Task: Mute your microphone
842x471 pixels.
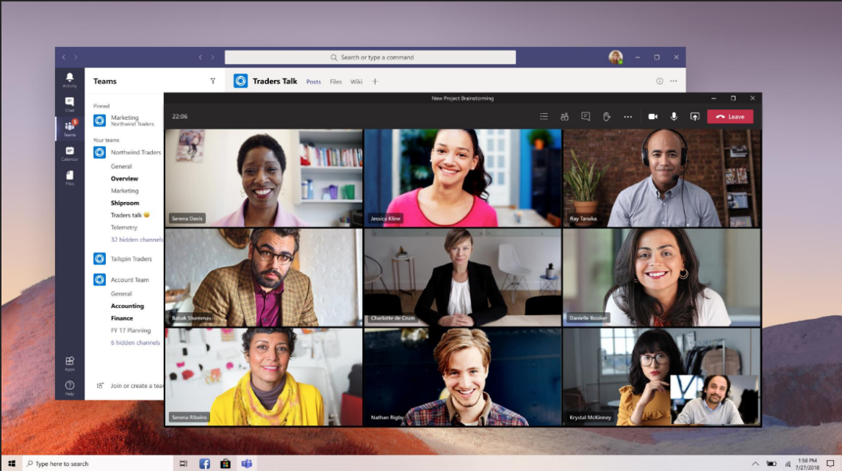Action: pyautogui.click(x=674, y=116)
